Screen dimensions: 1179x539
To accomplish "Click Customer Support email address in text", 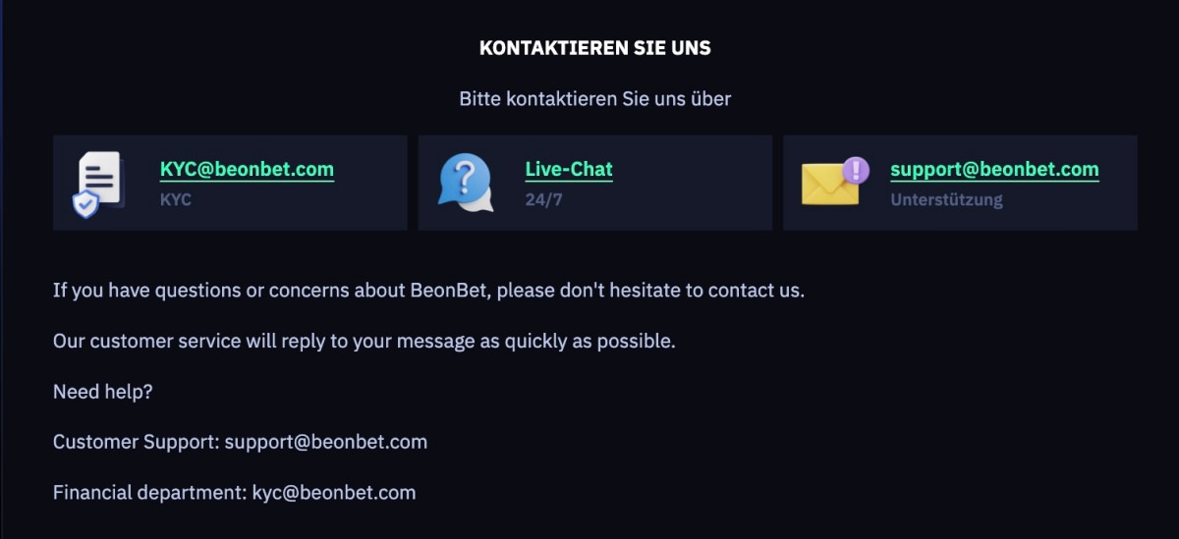I will [326, 442].
